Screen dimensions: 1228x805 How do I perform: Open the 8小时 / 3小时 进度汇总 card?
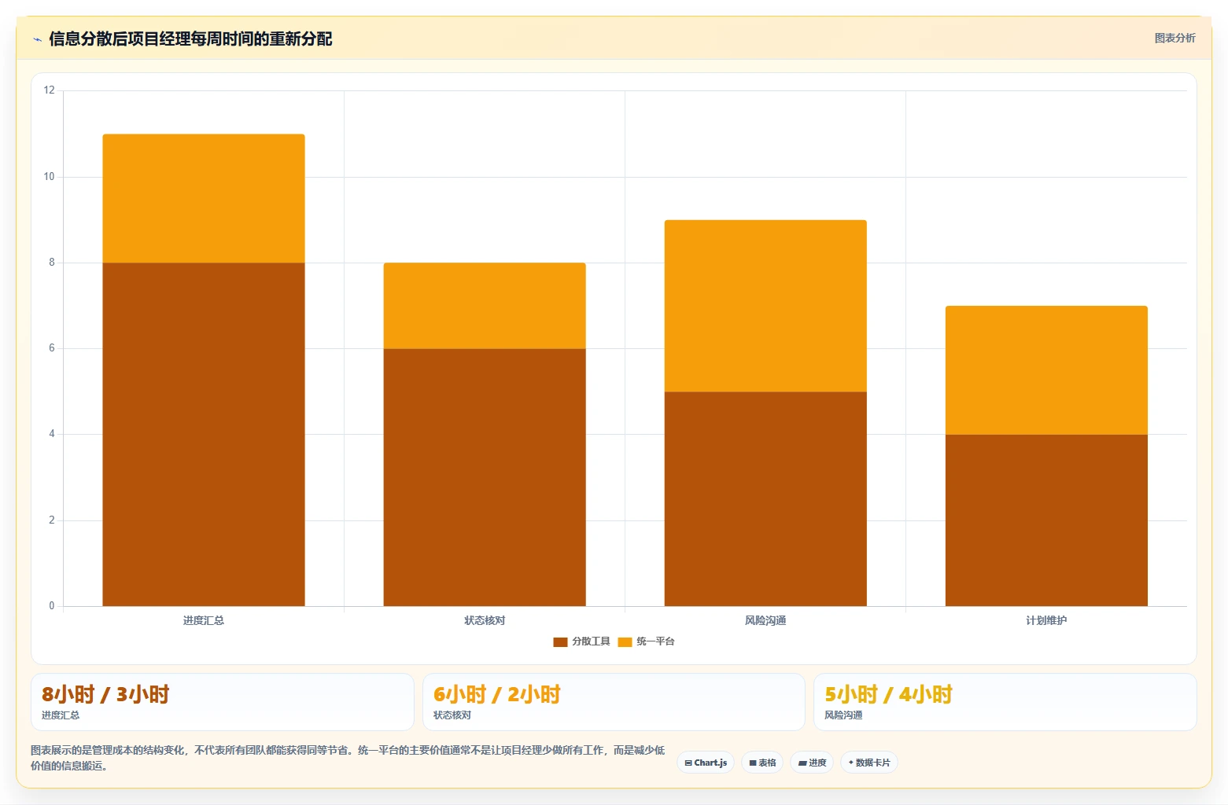[222, 702]
